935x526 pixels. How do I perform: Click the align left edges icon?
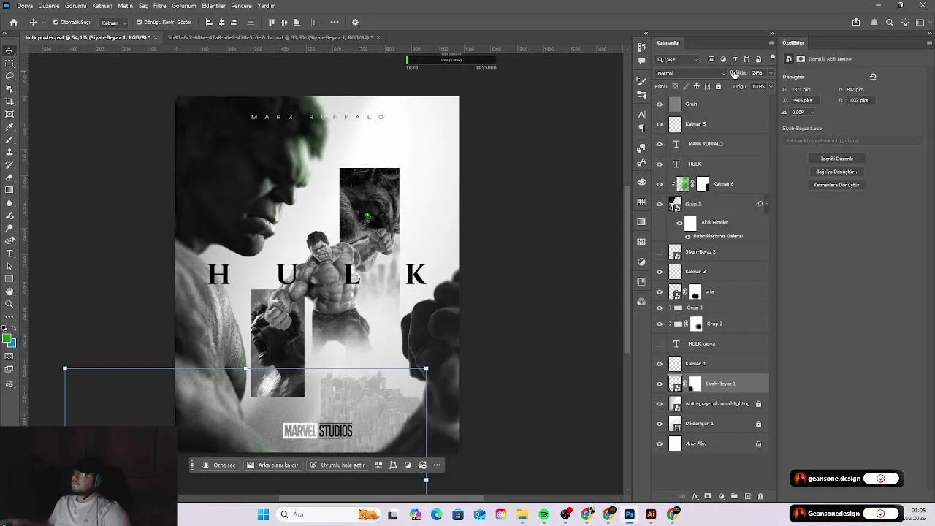[209, 23]
